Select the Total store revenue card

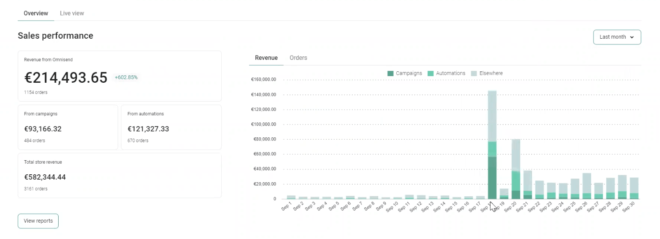(119, 175)
